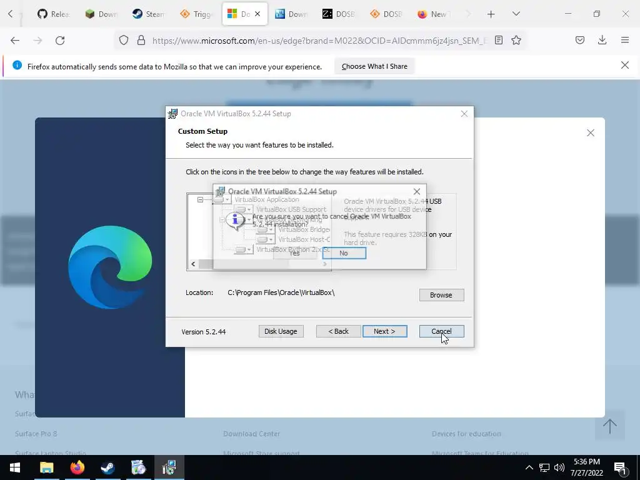Open the notification center icon
This screenshot has height=480, width=640.
tap(620, 467)
